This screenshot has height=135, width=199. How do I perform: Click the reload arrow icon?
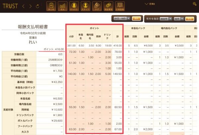[x=37, y=6]
